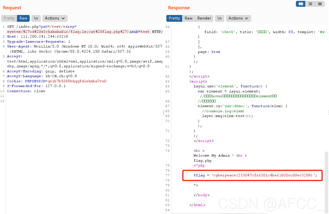
Task: Click the layer.msg(elem.text()) line
Action: (x=227, y=116)
